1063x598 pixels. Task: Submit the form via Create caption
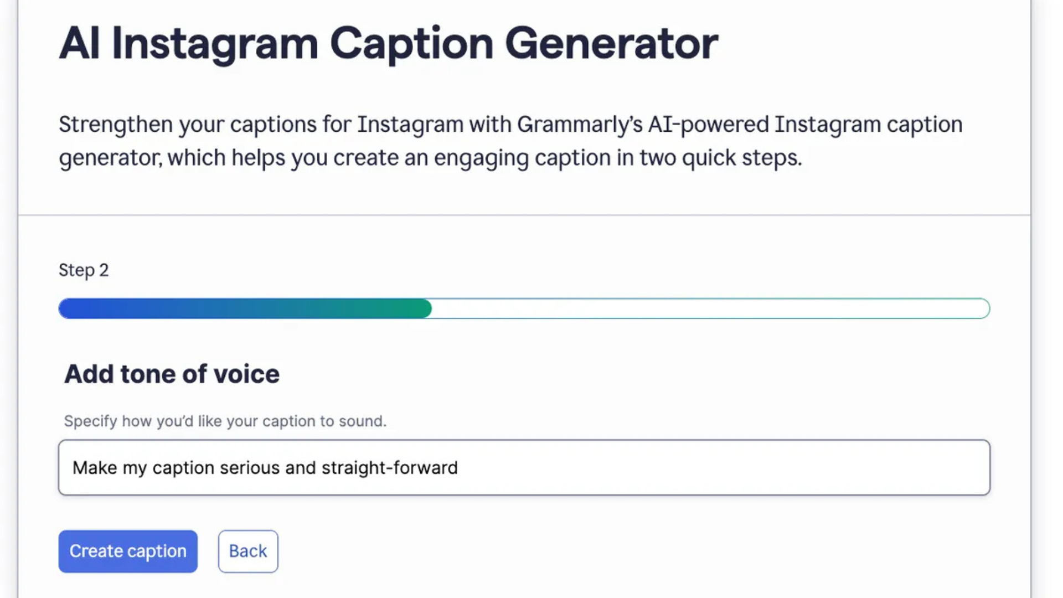pyautogui.click(x=127, y=551)
